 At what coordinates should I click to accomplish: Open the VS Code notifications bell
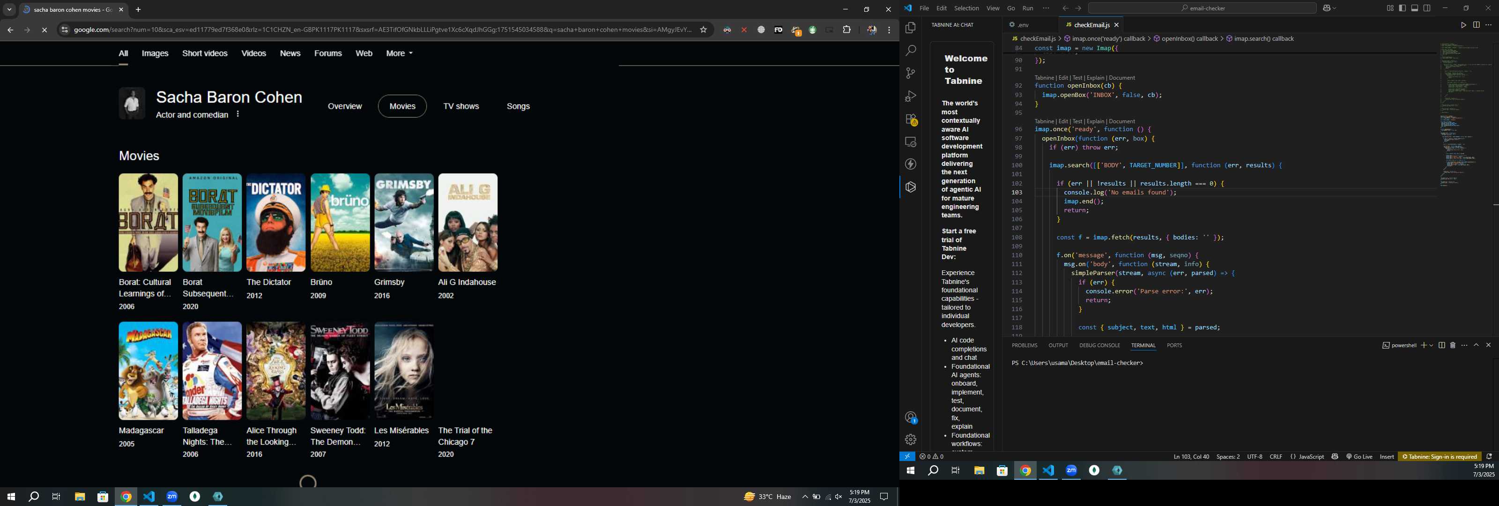tap(1489, 456)
